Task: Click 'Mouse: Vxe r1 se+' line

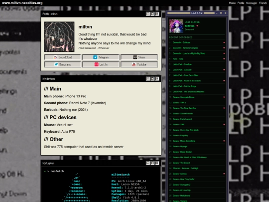Action: click(58, 125)
